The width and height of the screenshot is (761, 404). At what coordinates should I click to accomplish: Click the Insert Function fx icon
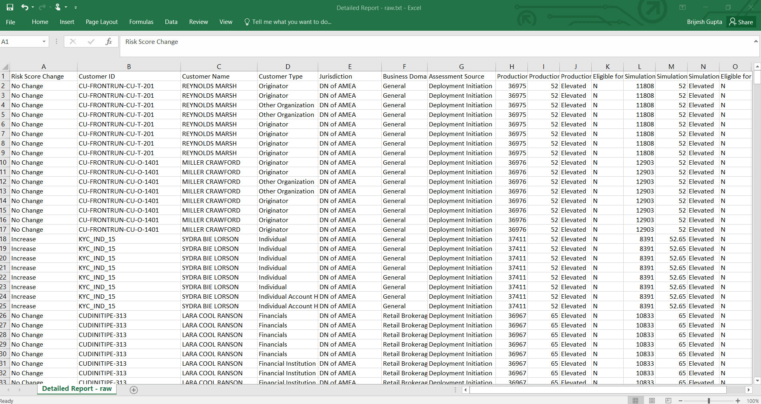109,41
